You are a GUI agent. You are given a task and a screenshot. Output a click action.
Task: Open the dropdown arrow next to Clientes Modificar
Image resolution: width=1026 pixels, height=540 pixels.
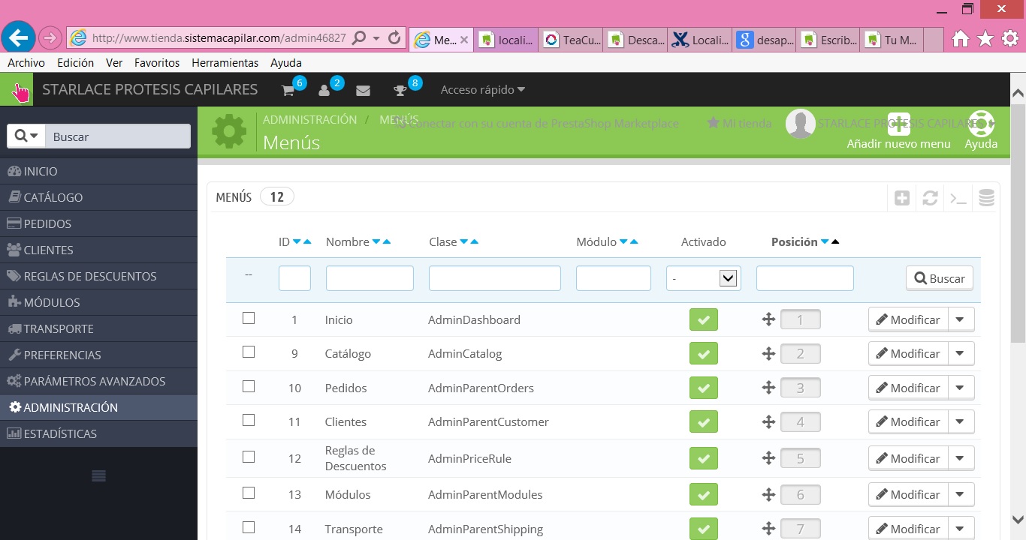click(961, 421)
